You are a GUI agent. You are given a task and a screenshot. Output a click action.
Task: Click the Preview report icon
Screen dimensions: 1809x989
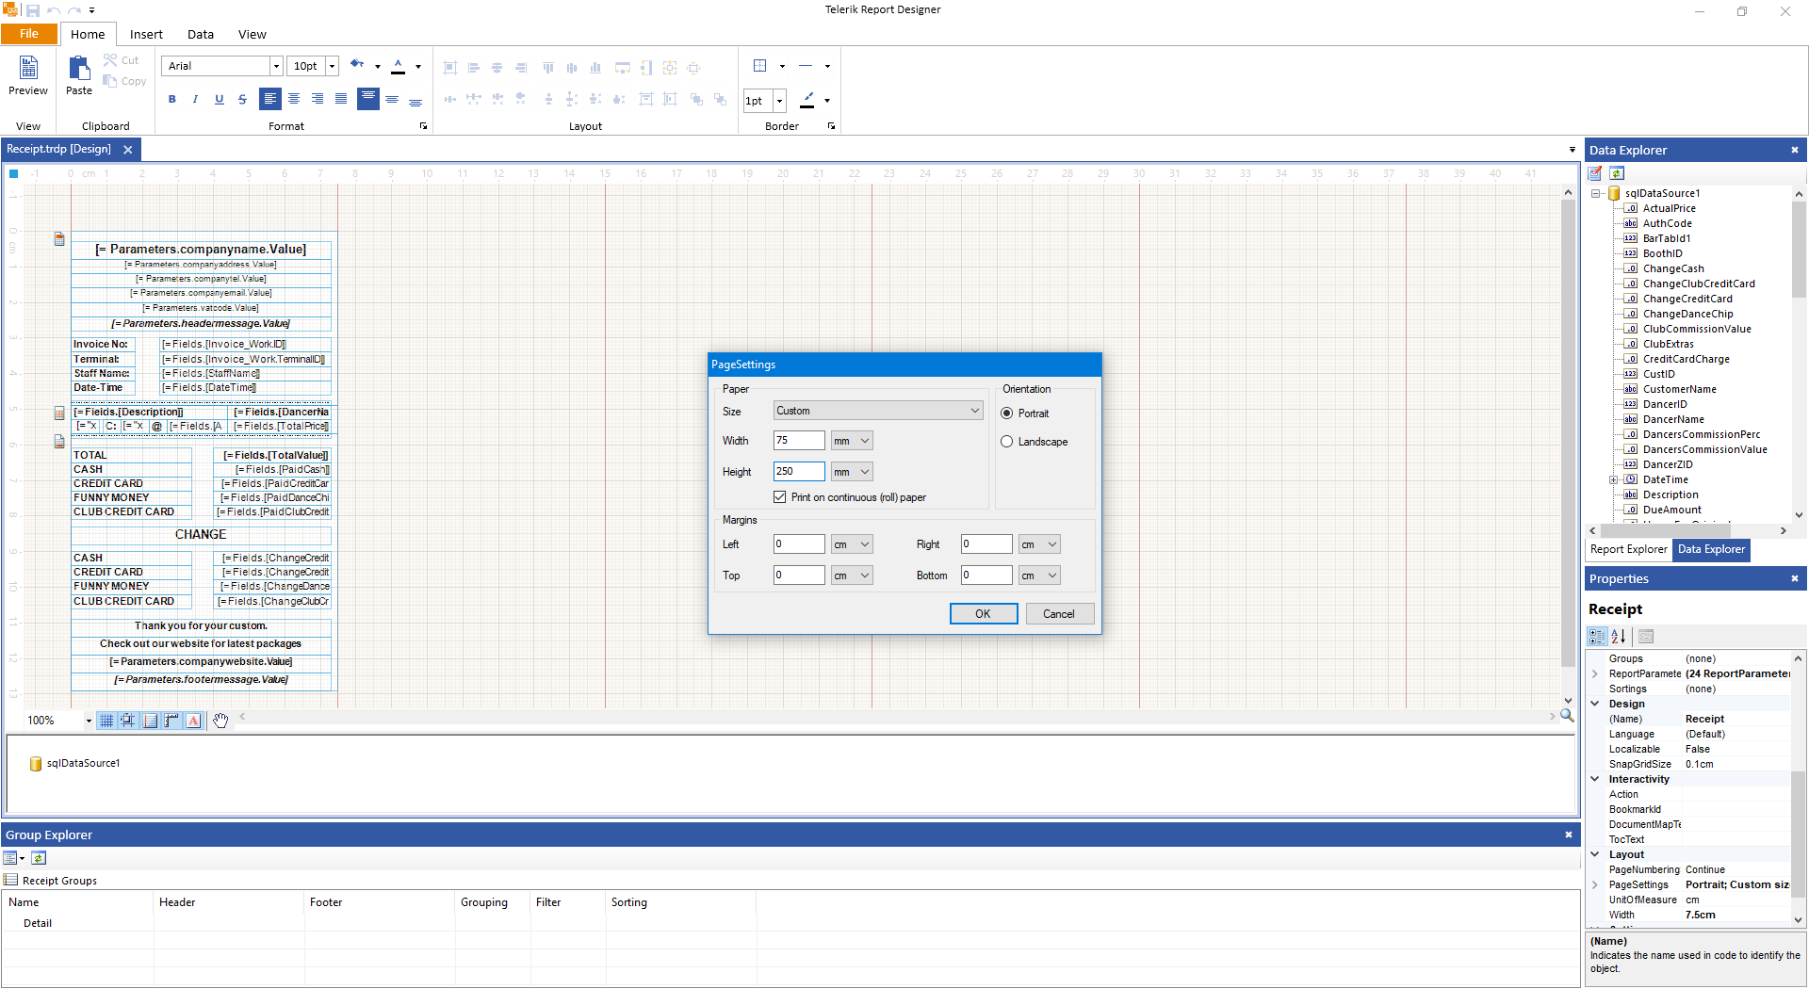click(x=28, y=75)
